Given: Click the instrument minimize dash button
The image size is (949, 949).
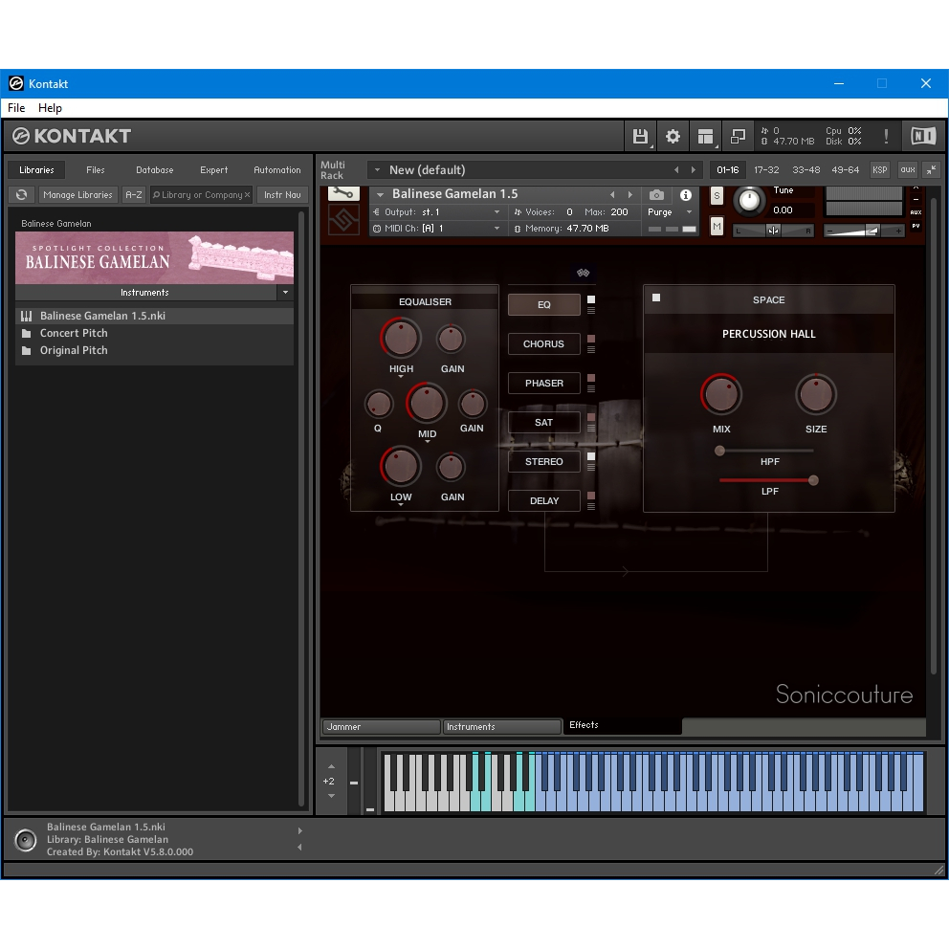Looking at the screenshot, I should pyautogui.click(x=916, y=199).
